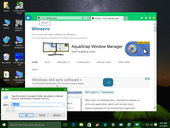This screenshot has height=128, width=170.
Task: Select the Defender update desktop shortcut
Action: 19,25
